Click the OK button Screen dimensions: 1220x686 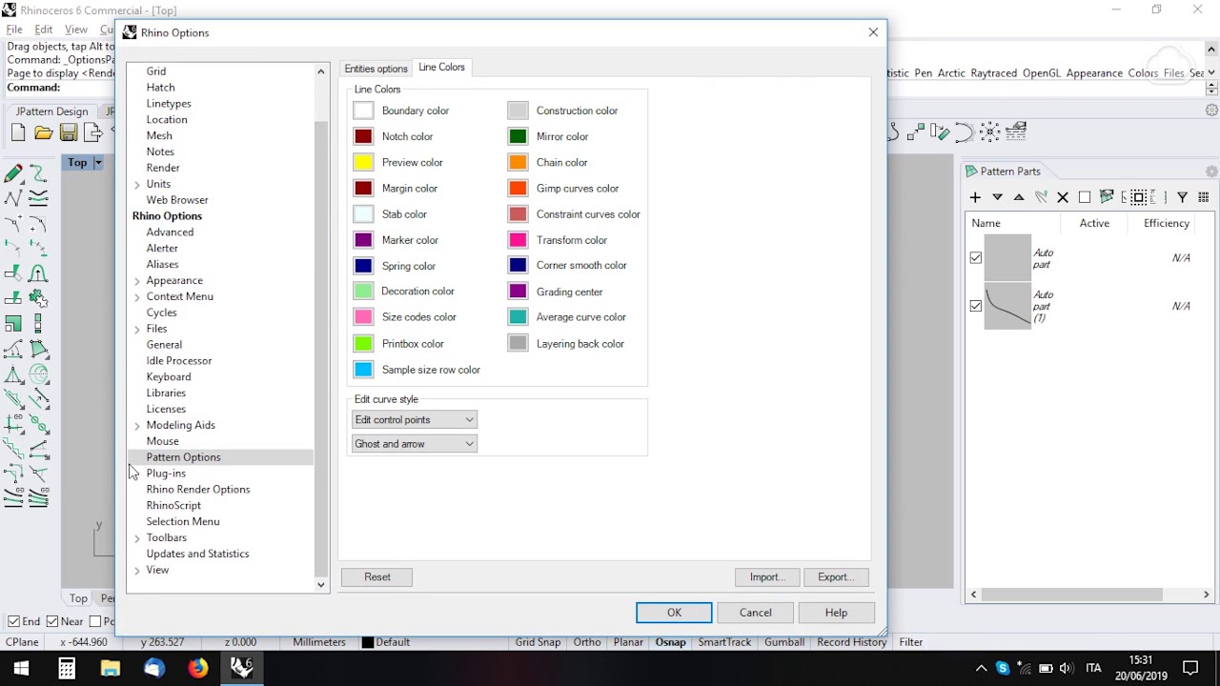[x=674, y=613]
